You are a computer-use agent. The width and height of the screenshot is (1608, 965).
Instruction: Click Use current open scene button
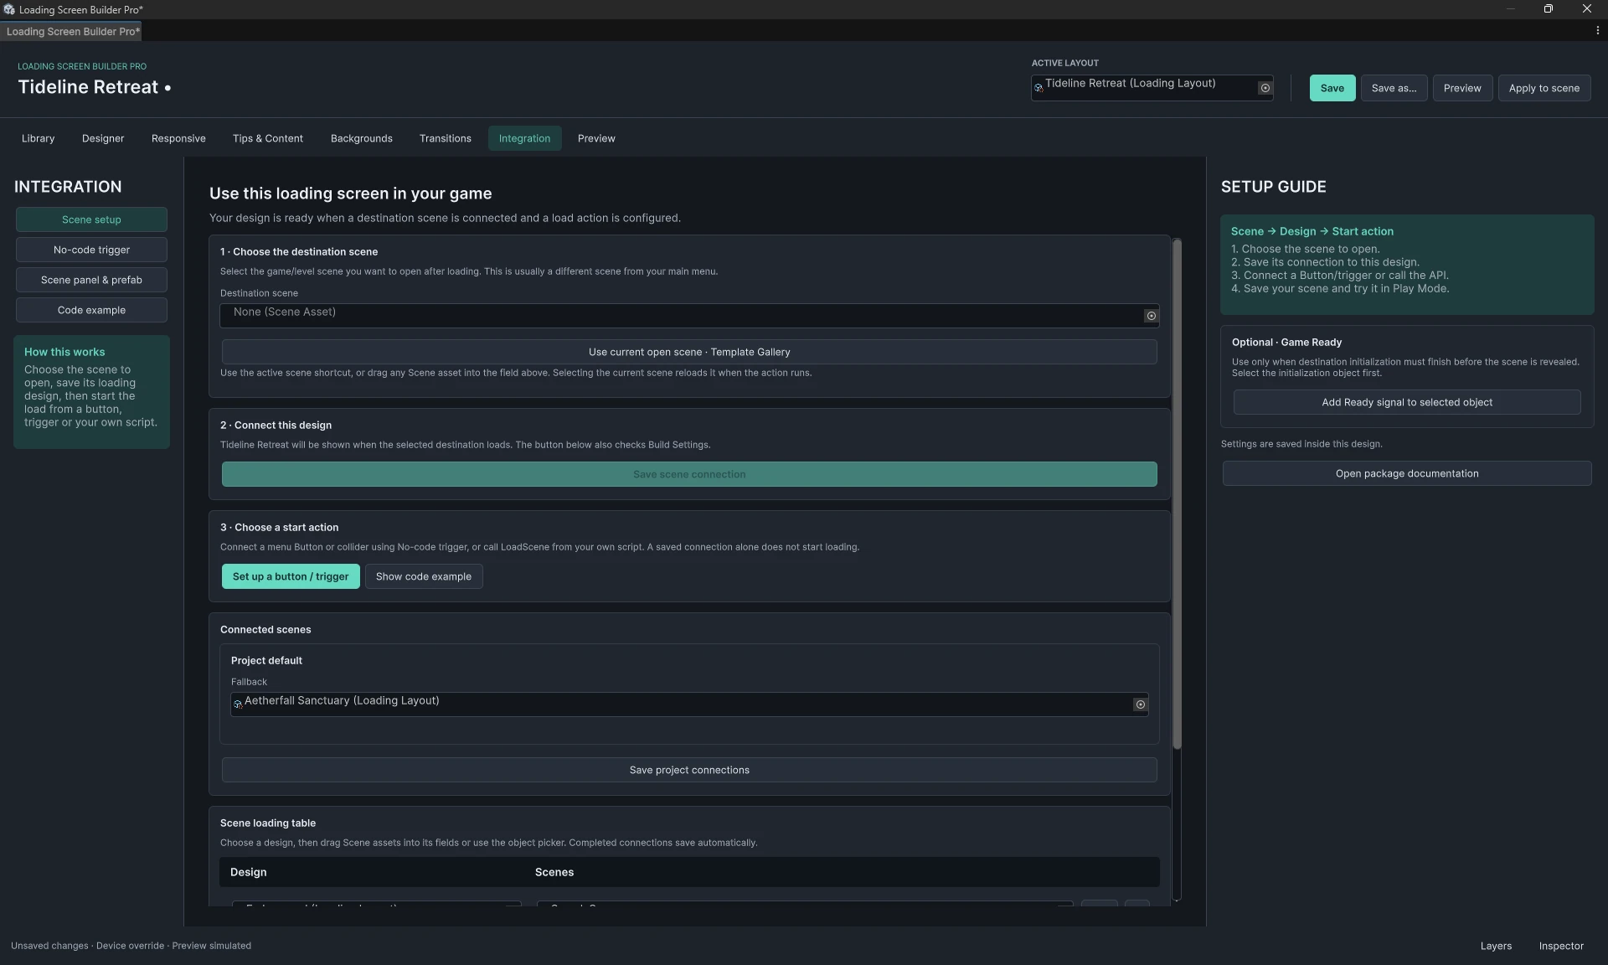point(689,352)
